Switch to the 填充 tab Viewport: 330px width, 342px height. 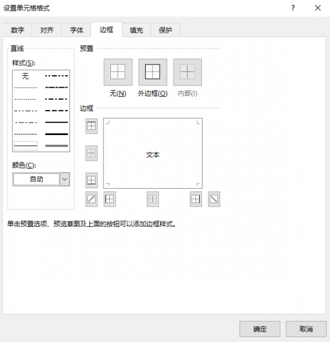pos(136,30)
